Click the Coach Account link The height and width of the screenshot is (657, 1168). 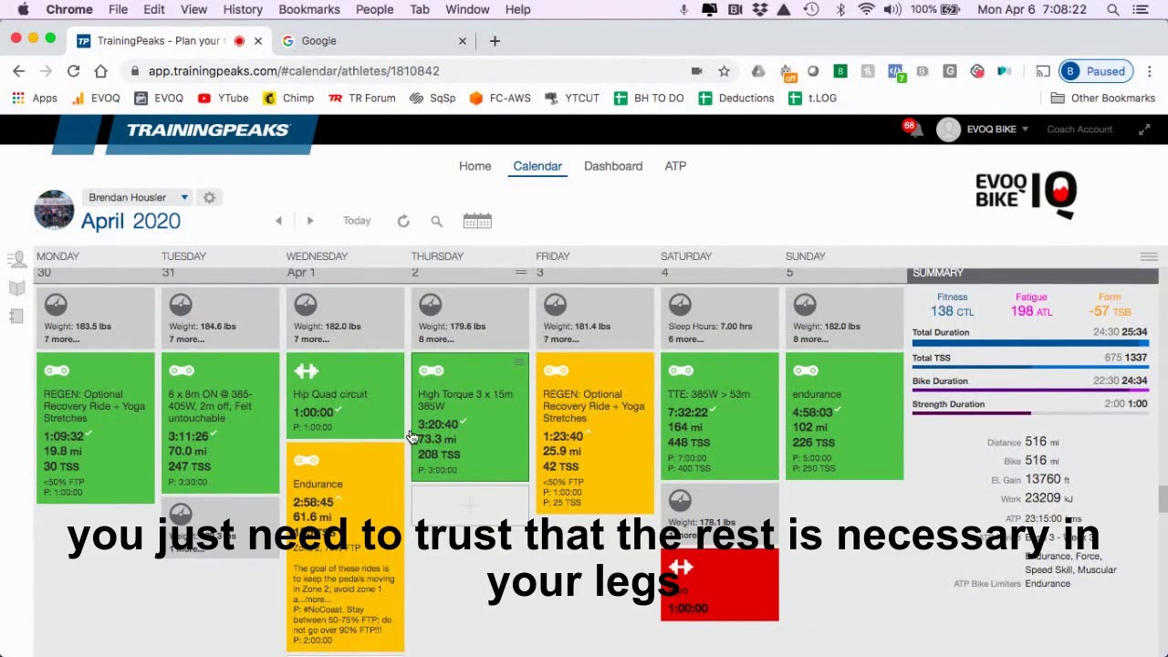pos(1079,130)
